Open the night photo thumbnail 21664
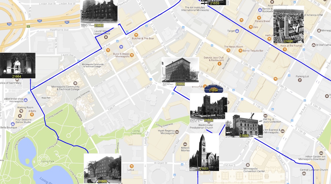The image size is (331, 184). (18, 65)
